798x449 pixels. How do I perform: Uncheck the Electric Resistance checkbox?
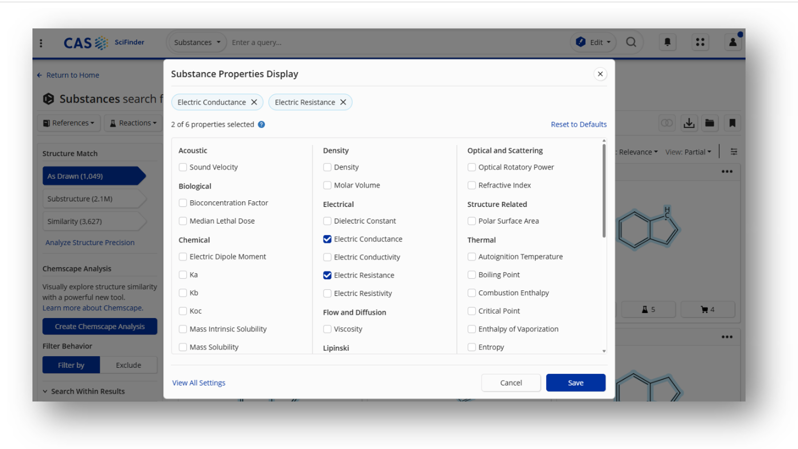(327, 275)
